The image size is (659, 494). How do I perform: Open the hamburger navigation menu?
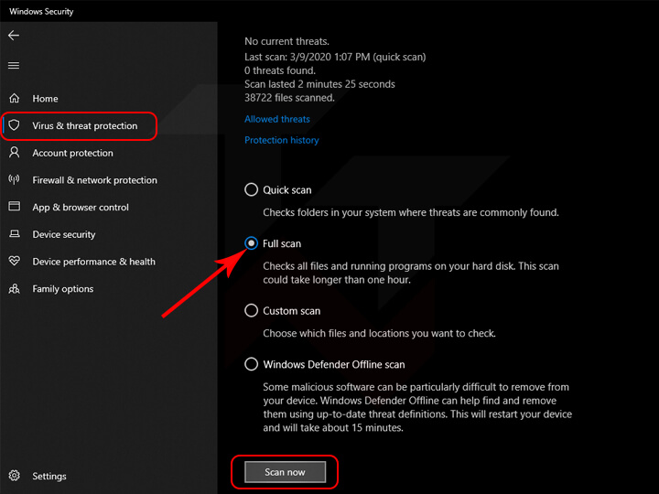click(x=14, y=66)
